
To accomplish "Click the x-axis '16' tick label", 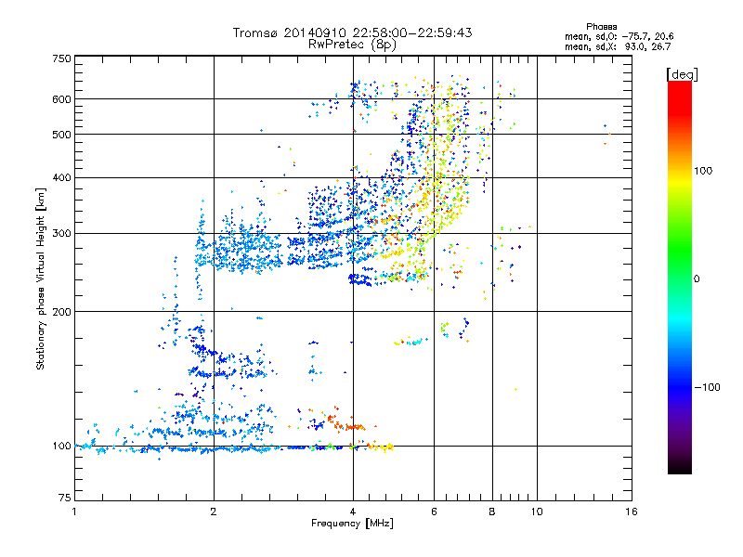I will 632,512.
